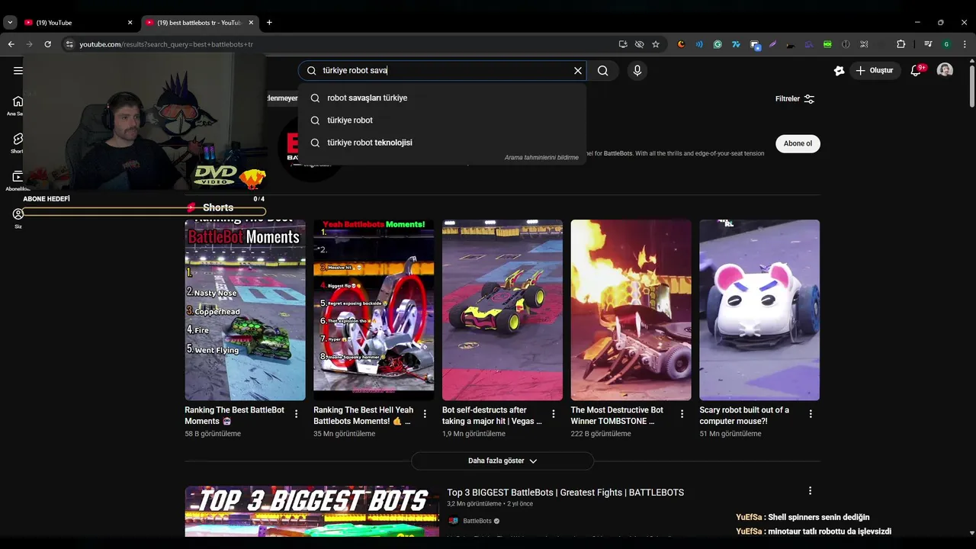This screenshot has width=976, height=549.
Task: Open the new tab plus button
Action: coord(269,22)
